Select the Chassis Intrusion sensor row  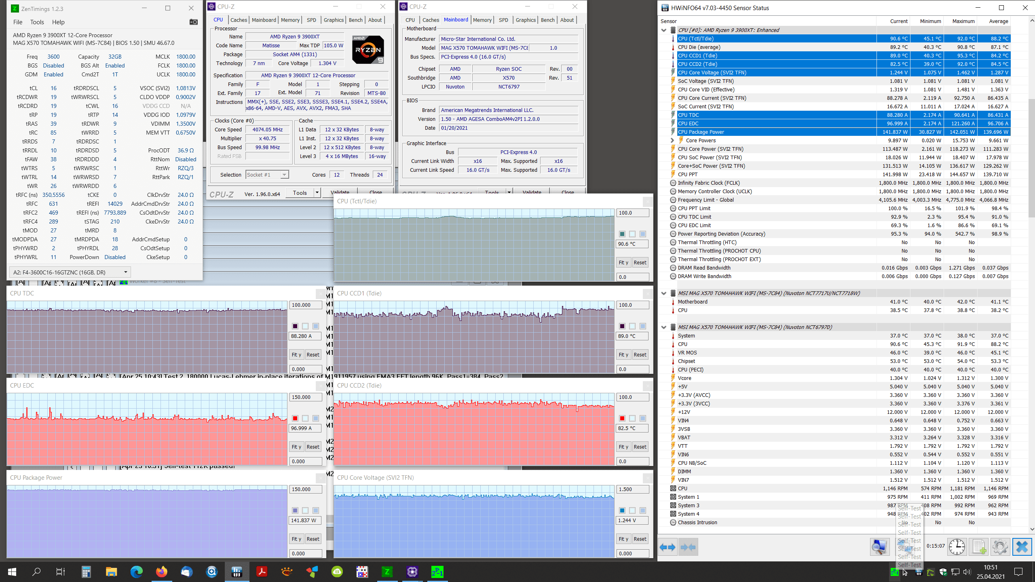pos(843,522)
